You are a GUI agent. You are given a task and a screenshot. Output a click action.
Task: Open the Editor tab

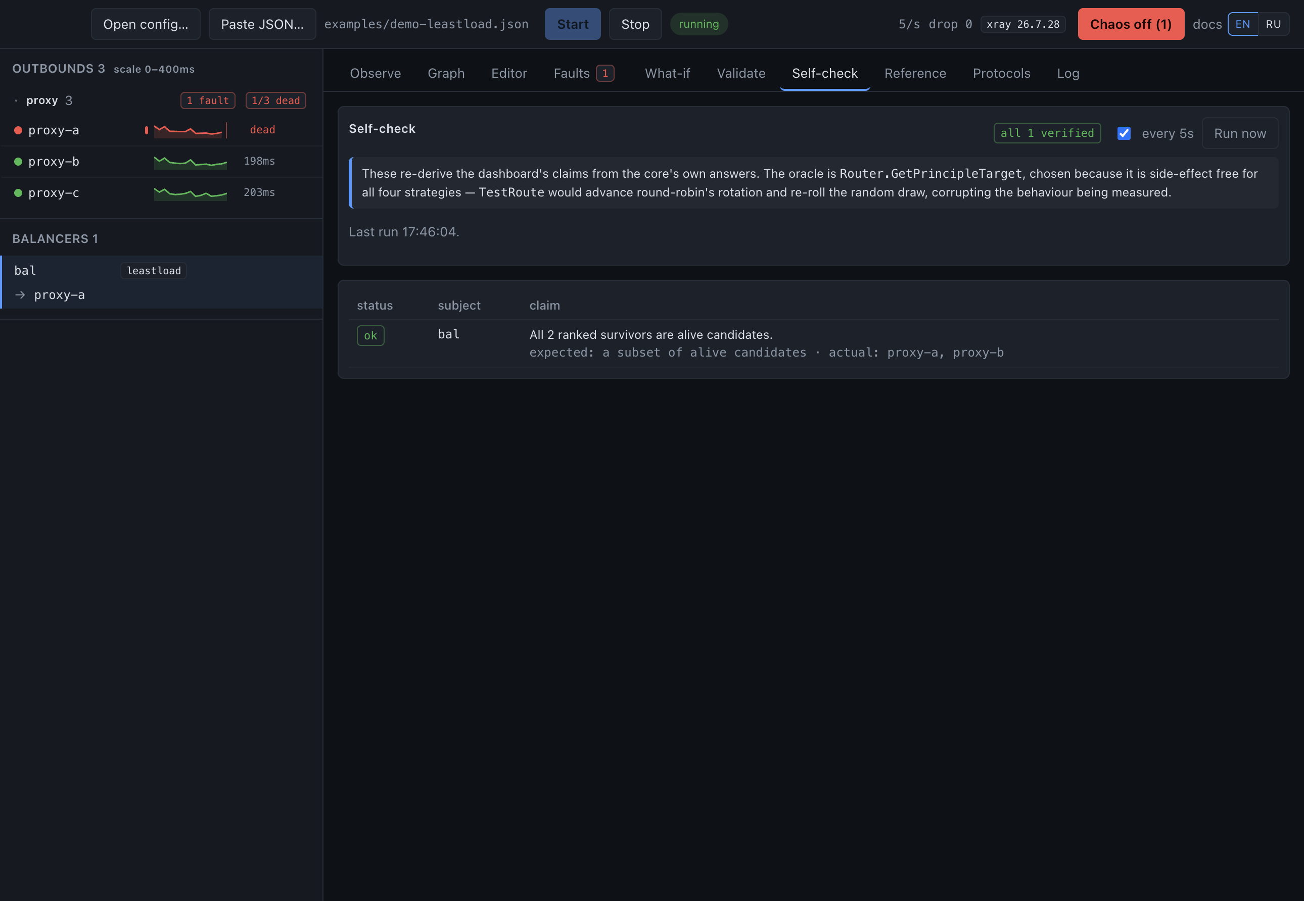pyautogui.click(x=509, y=73)
